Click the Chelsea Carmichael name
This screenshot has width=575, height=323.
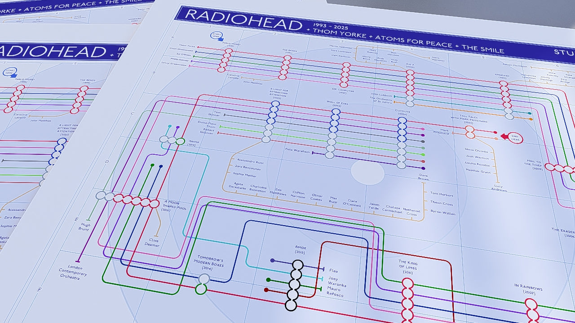393,209
